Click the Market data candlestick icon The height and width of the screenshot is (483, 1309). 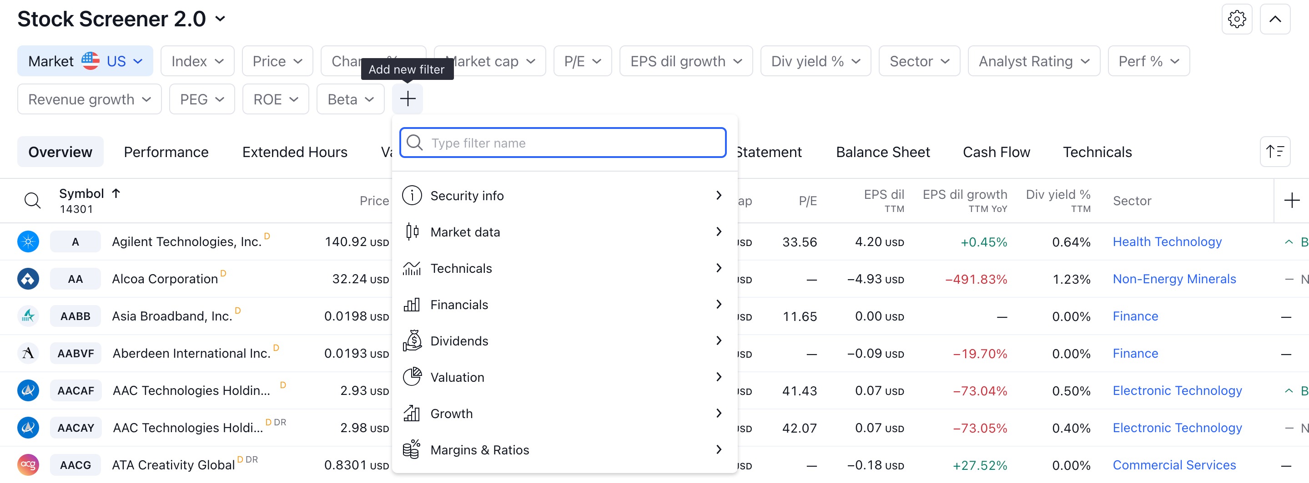[x=412, y=232]
